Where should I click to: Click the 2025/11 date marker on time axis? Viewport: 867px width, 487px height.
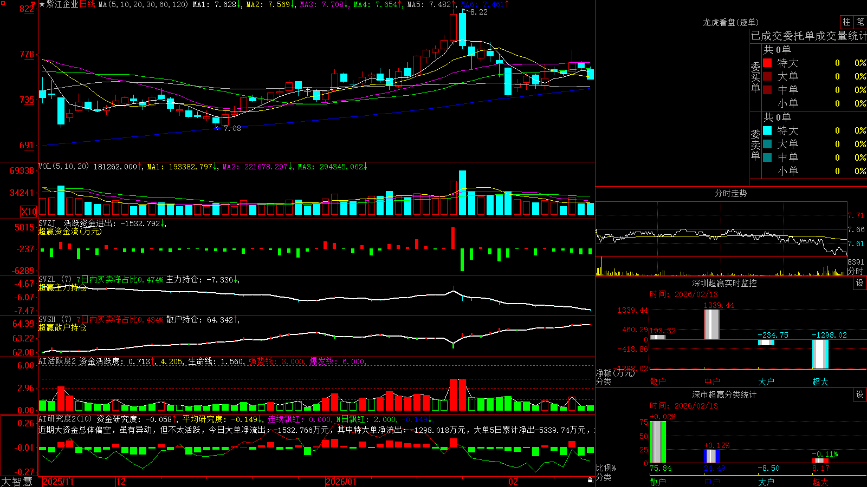point(58,482)
